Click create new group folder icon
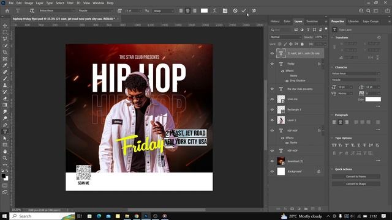This screenshot has height=220, width=392. pyautogui.click(x=306, y=209)
